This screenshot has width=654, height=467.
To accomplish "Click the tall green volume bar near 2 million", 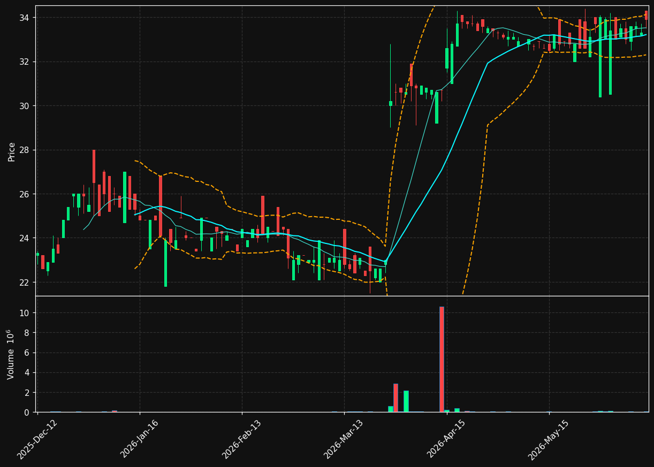I will click(406, 401).
